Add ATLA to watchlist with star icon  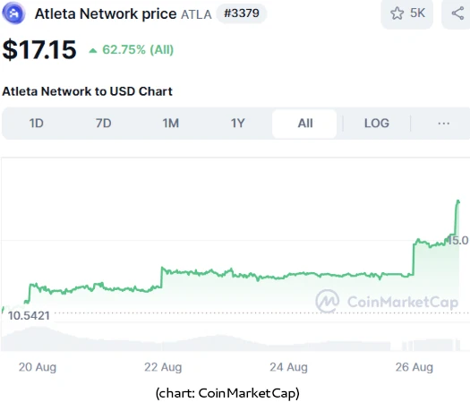click(x=397, y=13)
